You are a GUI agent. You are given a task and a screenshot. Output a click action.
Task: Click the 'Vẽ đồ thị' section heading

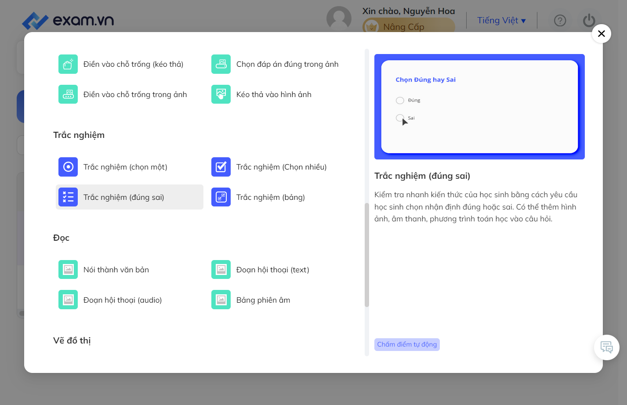[72, 340]
